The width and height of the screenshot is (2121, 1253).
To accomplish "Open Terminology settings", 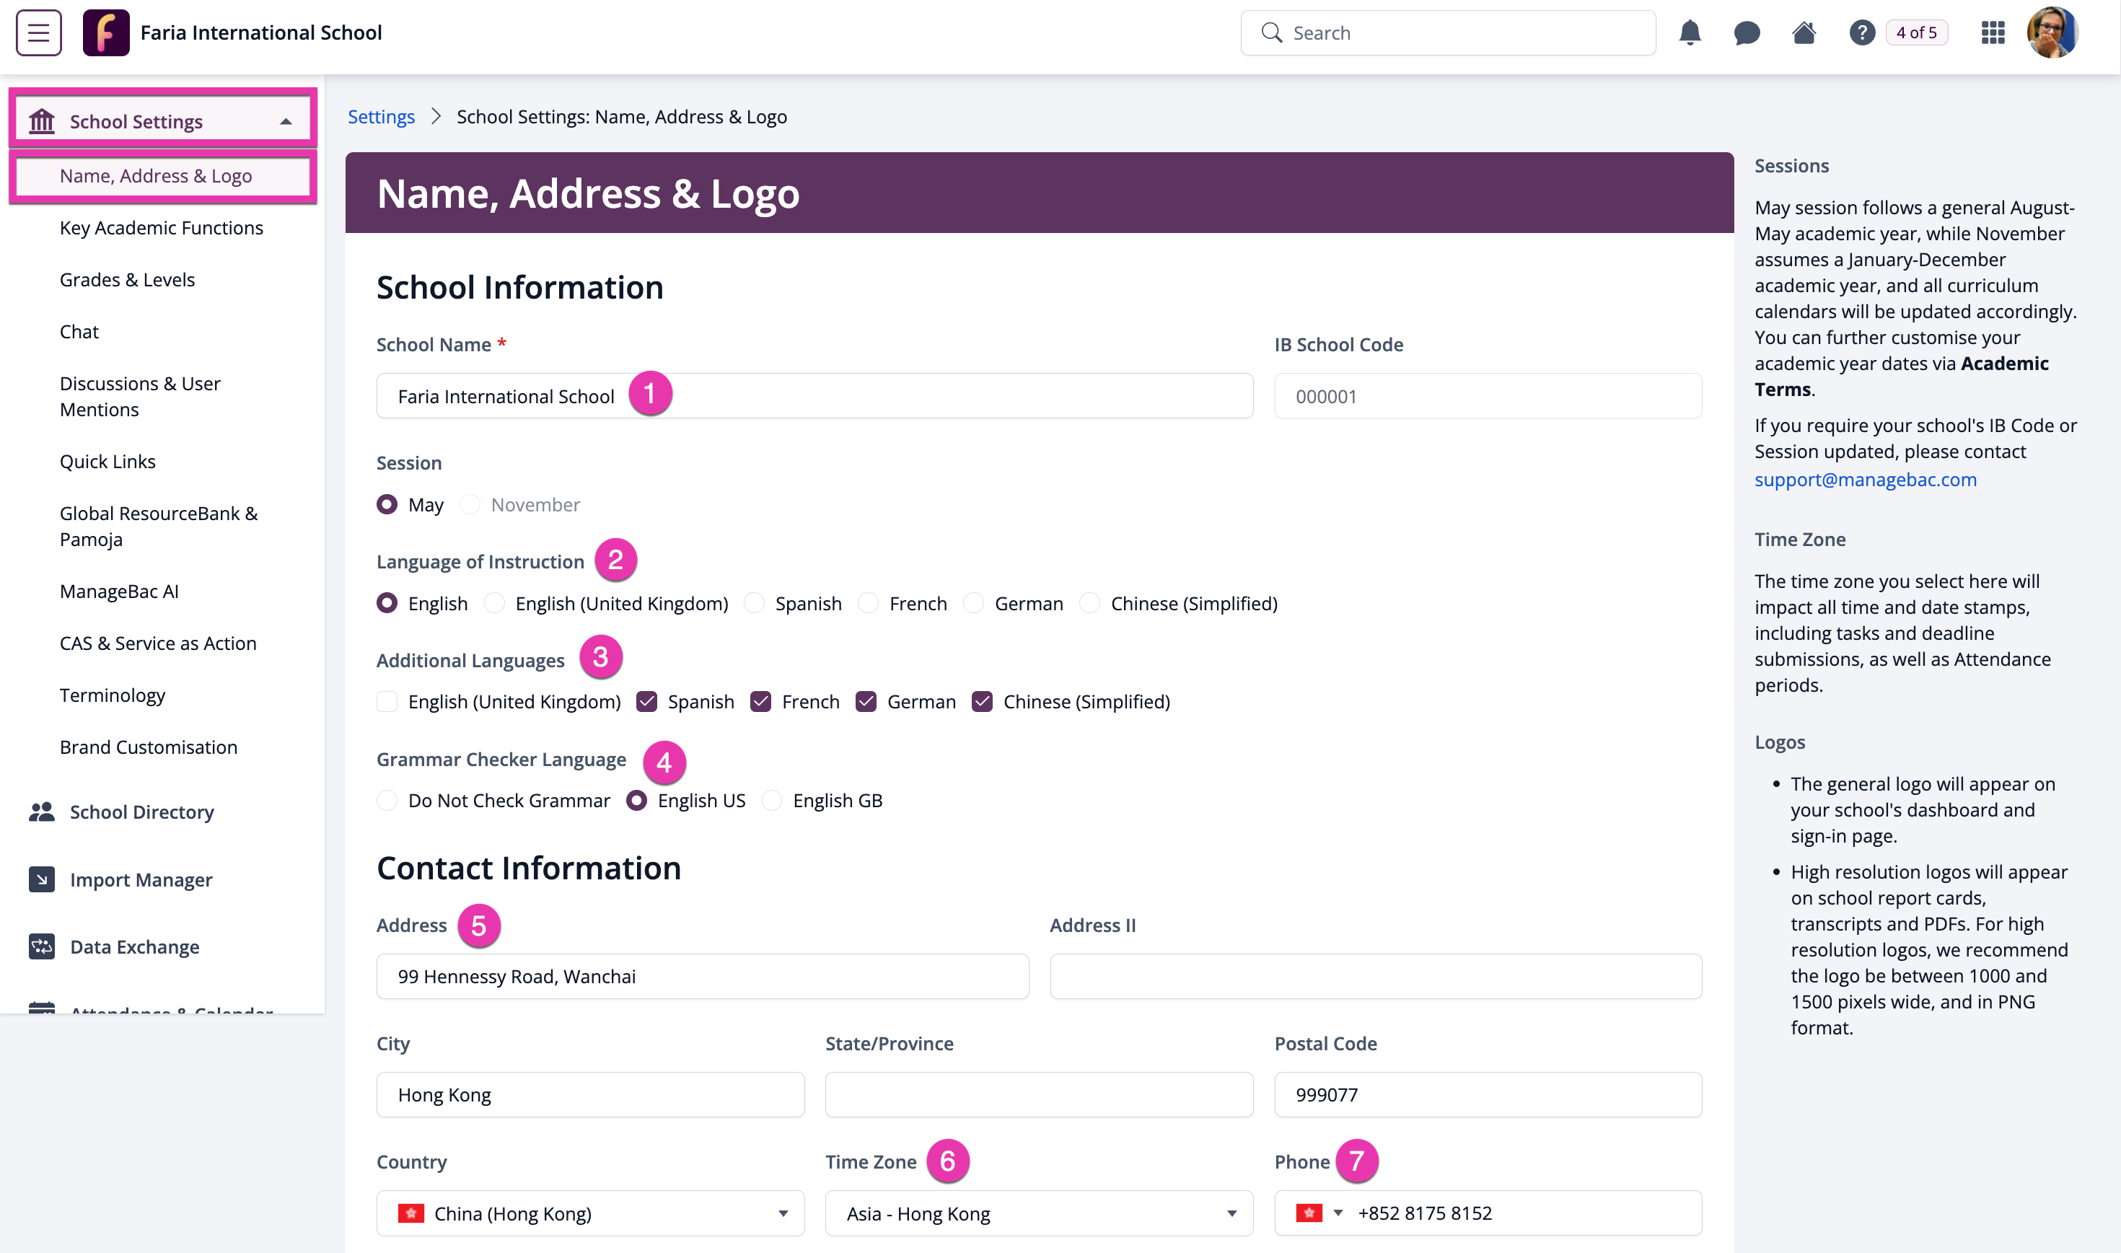I will (x=113, y=695).
